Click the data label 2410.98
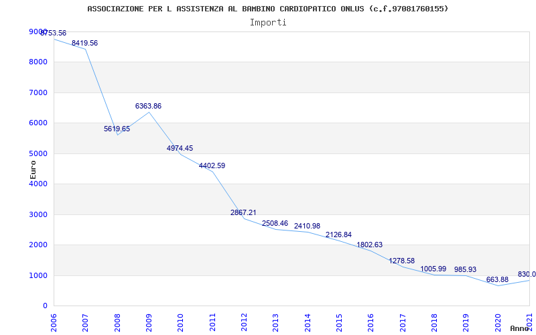Viewport: 536px width, 335px height. point(307,226)
